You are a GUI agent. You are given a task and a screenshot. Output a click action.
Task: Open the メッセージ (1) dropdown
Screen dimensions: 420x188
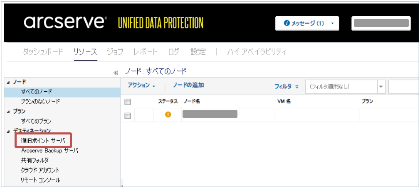307,24
